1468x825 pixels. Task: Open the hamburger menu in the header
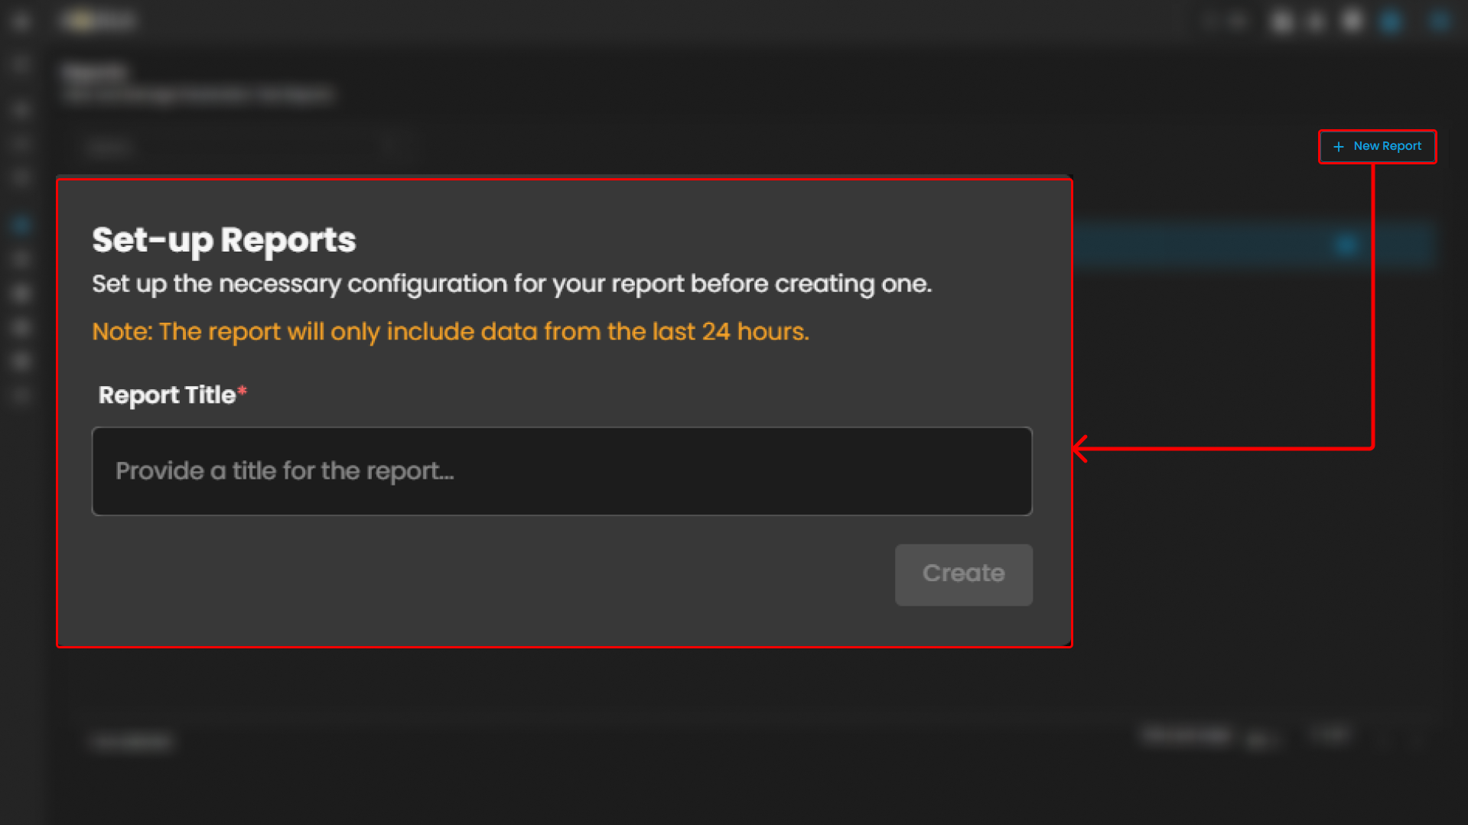(x=21, y=21)
